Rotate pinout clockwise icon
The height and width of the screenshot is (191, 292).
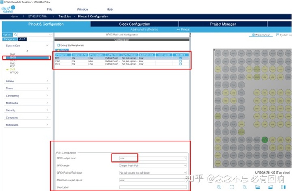(x=258, y=187)
